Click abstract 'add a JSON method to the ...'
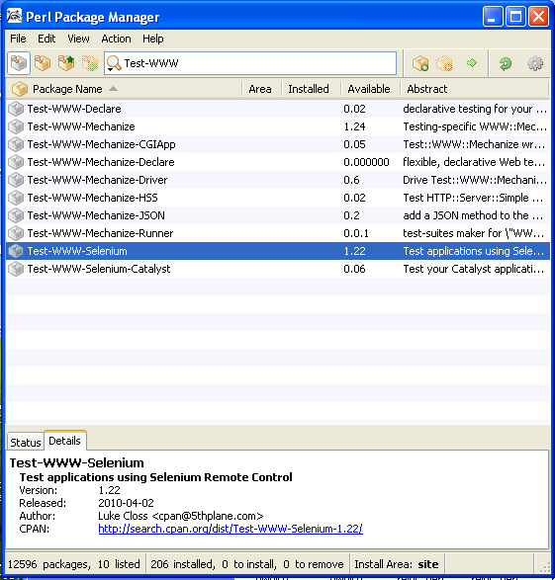Viewport: 555px width, 580px height. click(473, 215)
